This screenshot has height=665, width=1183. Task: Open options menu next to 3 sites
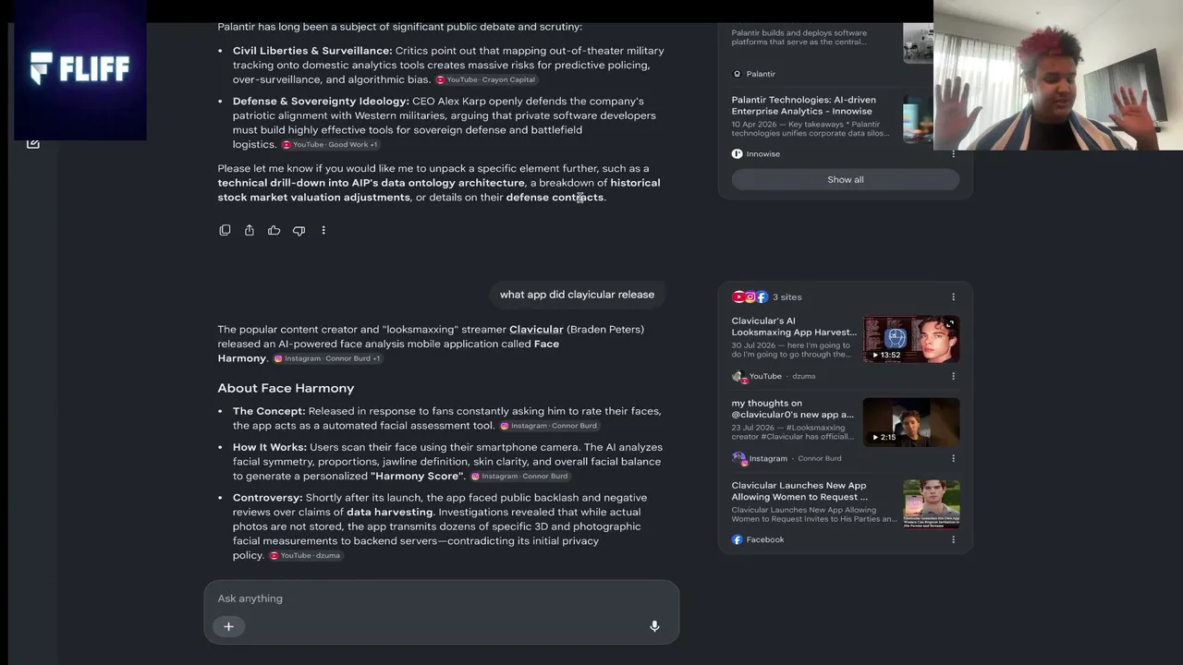pos(953,297)
